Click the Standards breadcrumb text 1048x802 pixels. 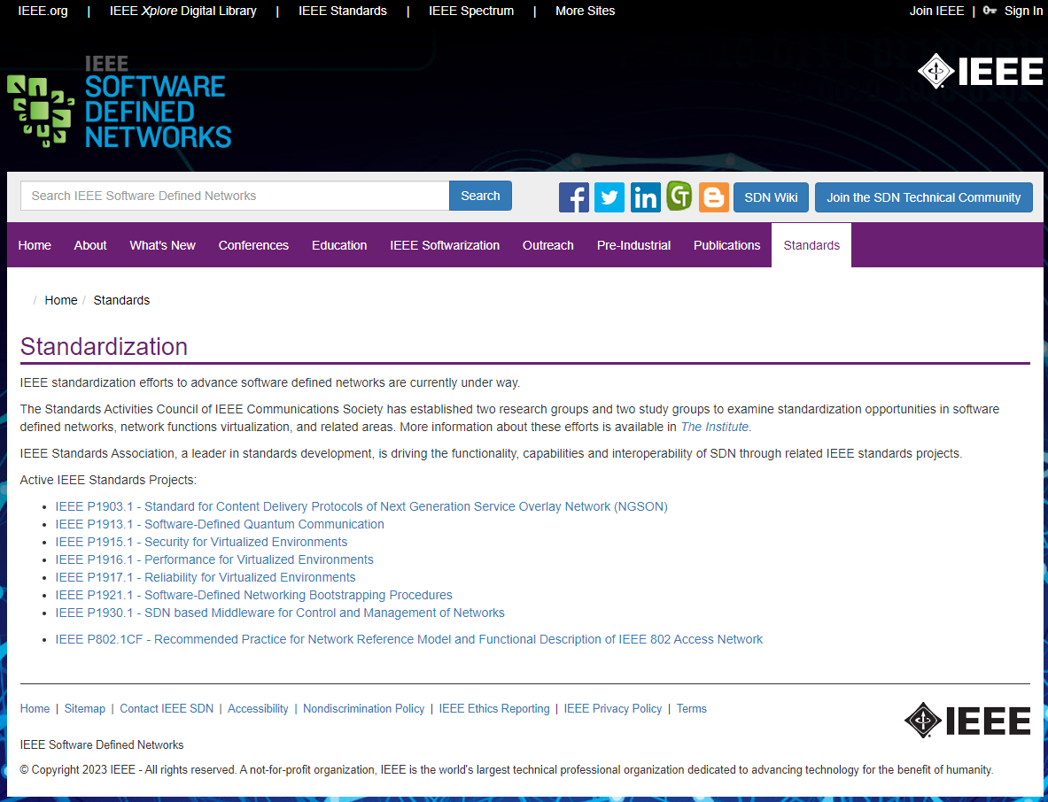coord(121,300)
